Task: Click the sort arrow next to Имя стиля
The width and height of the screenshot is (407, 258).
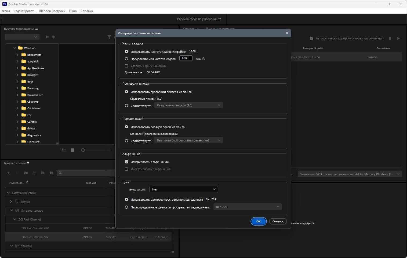Action: click(27, 183)
